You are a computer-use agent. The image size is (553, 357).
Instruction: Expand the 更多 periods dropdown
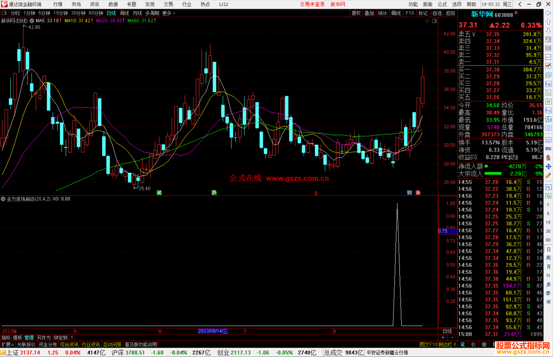point(169,13)
